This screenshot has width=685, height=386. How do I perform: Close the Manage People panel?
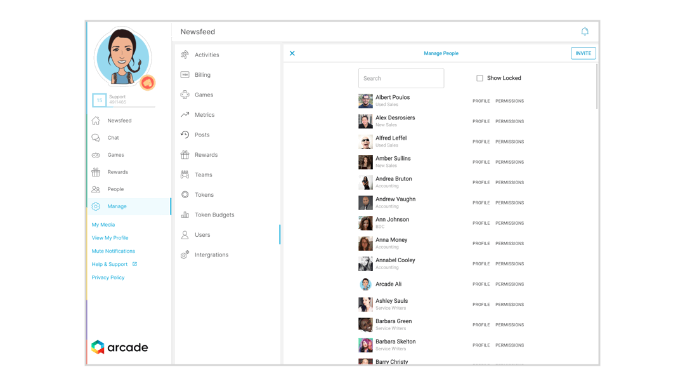pos(292,53)
